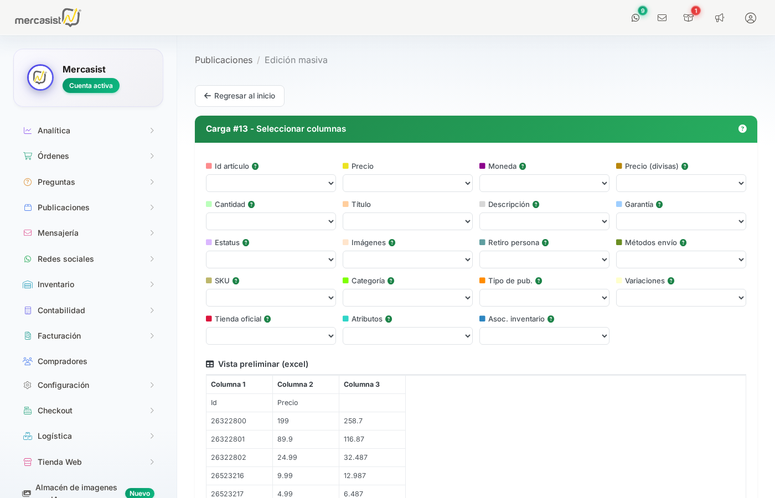
Task: Click help icon in Carga #13 header
Action: (x=742, y=129)
